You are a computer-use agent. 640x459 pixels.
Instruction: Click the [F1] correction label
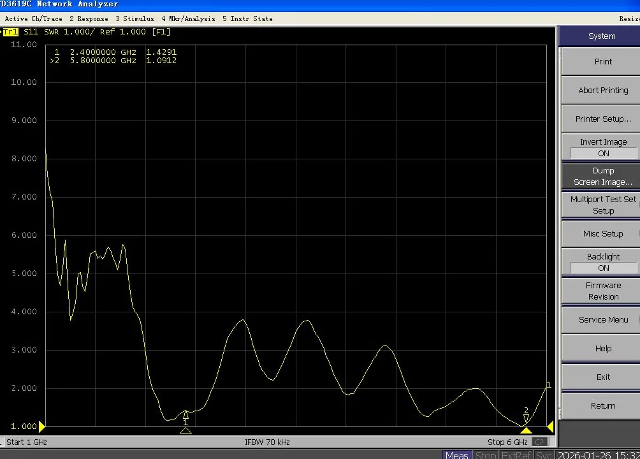pos(161,32)
